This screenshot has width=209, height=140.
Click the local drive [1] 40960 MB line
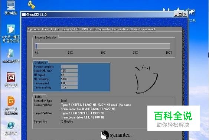point(83,117)
